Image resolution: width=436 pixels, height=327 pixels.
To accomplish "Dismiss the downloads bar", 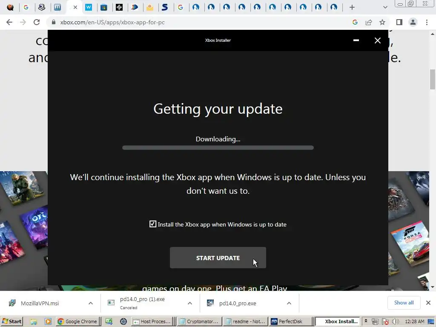I will pyautogui.click(x=428, y=303).
